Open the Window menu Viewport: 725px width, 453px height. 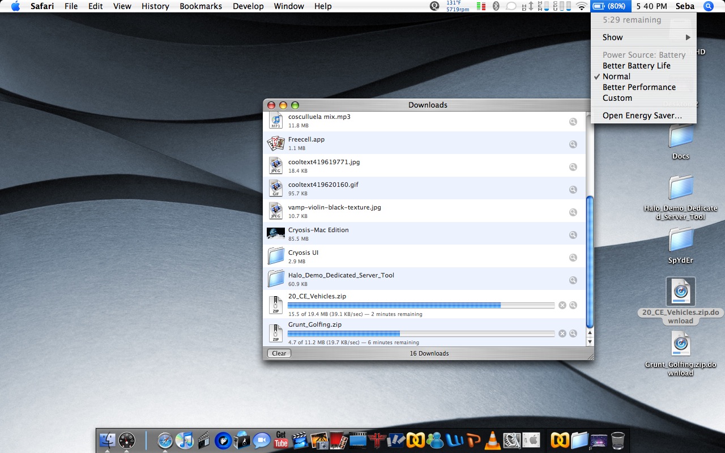tap(288, 6)
